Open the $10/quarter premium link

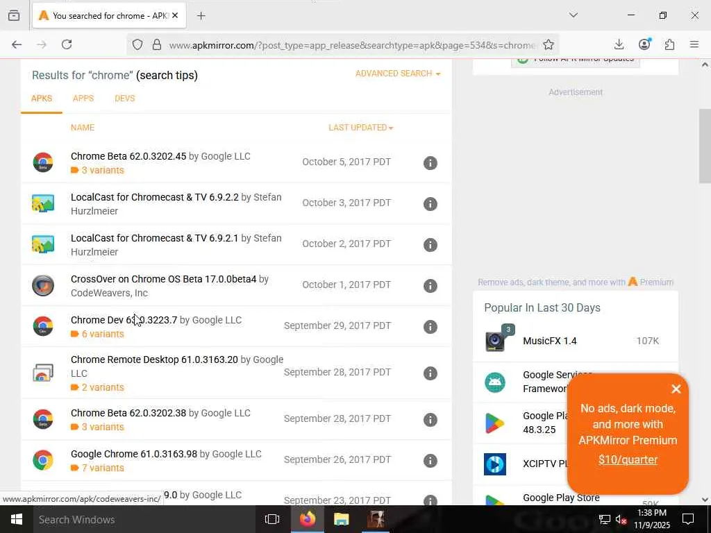point(628,459)
